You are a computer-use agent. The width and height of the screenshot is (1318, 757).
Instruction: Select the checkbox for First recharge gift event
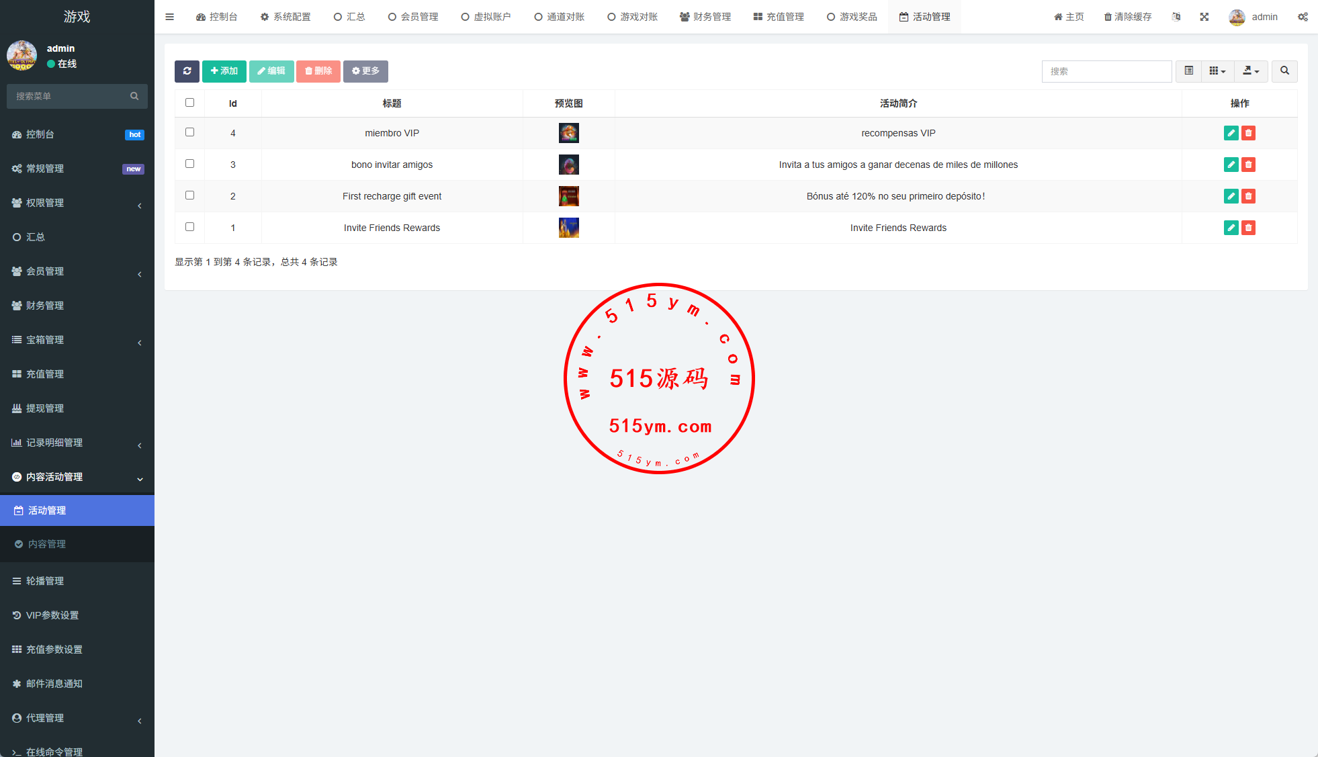(x=189, y=195)
